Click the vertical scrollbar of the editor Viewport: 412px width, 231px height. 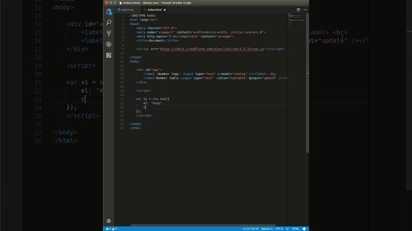307,83
